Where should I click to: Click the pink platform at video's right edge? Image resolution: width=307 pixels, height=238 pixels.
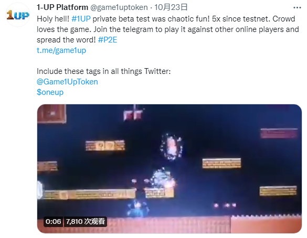click(x=279, y=133)
